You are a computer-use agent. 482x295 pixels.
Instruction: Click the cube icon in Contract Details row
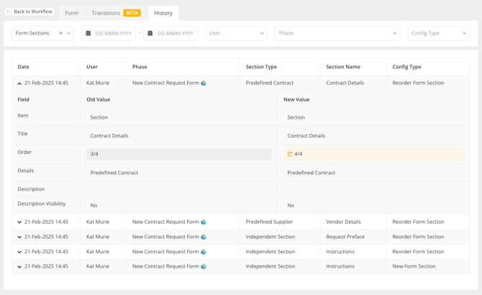204,83
